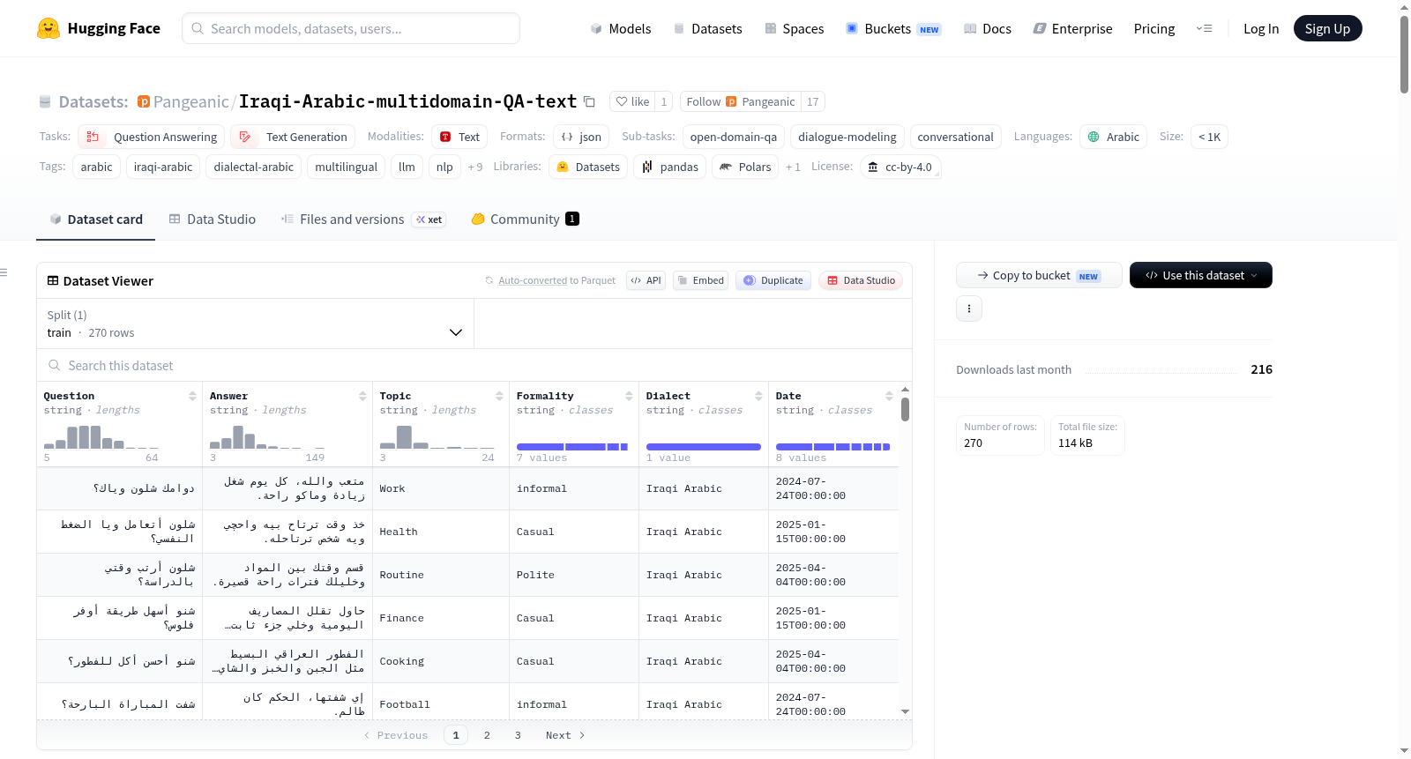Click the Duplicate button

(x=773, y=280)
